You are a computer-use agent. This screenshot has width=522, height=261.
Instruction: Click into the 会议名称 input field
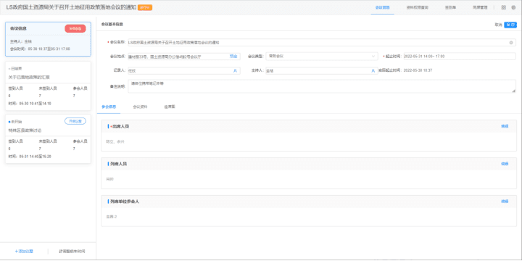(x=321, y=43)
